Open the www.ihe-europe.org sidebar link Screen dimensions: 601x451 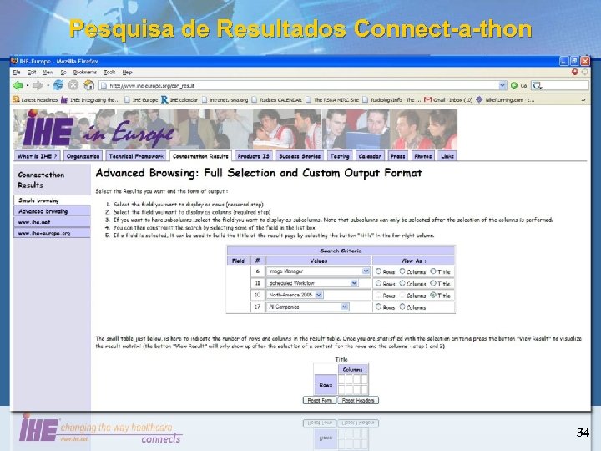(52, 233)
